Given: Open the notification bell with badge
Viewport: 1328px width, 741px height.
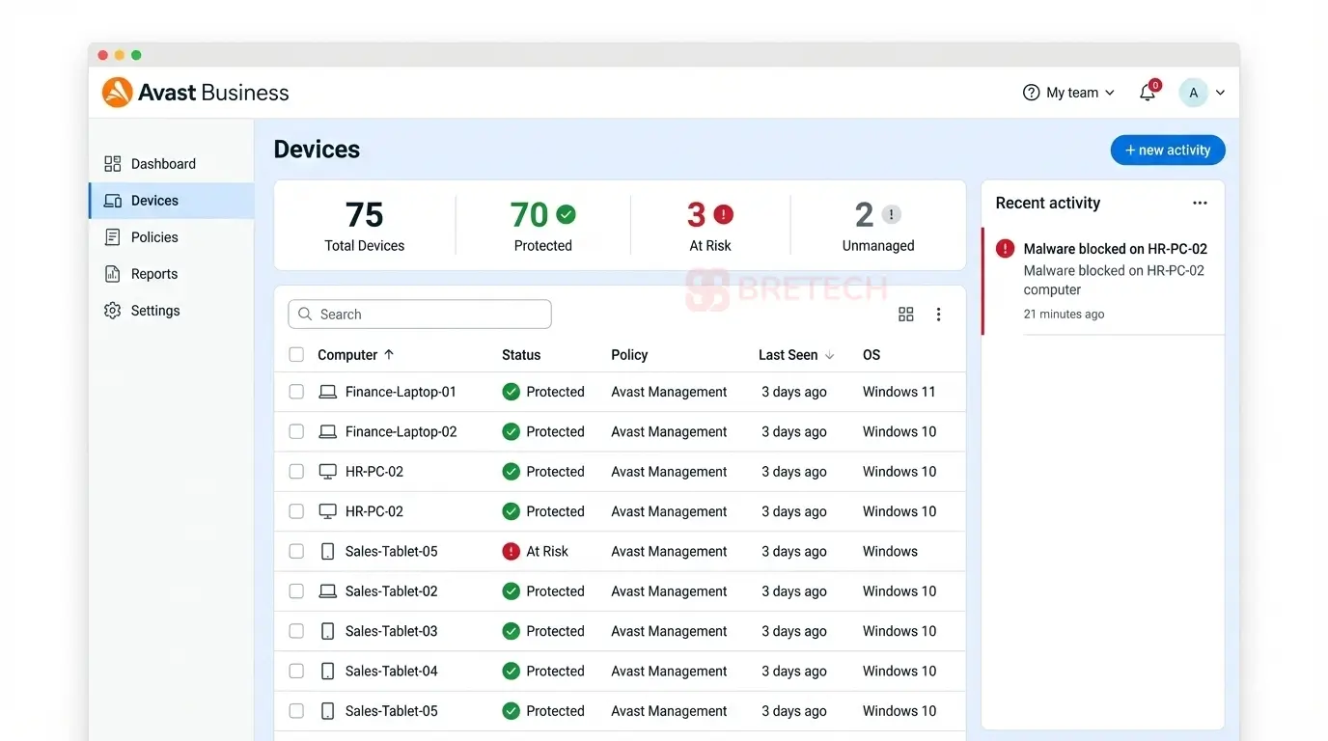Looking at the screenshot, I should point(1147,92).
